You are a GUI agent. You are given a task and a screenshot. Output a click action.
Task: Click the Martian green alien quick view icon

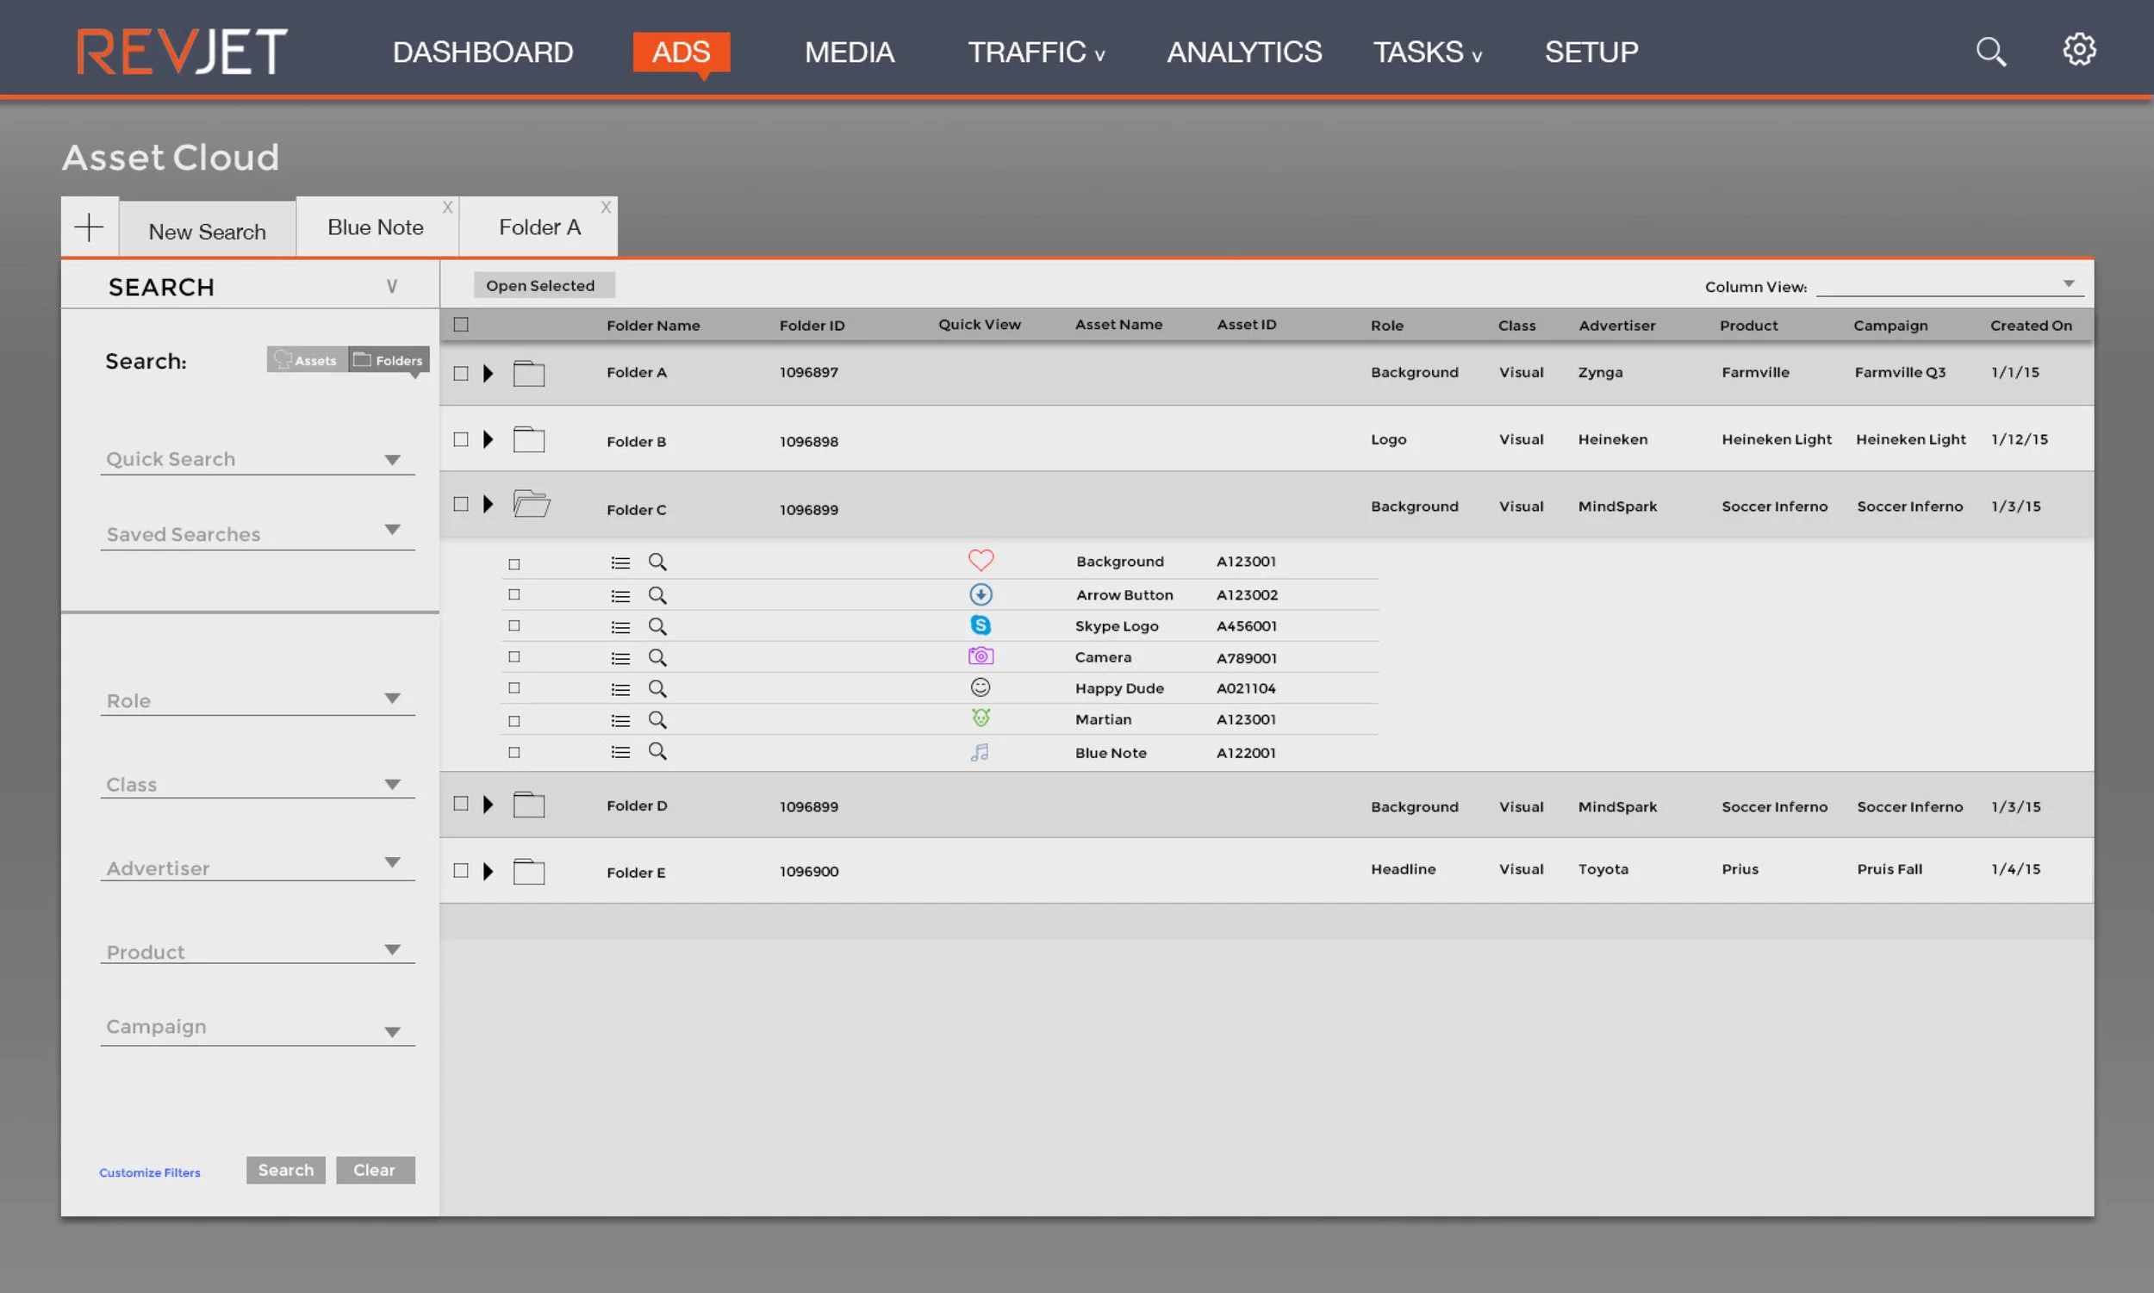pyautogui.click(x=981, y=718)
